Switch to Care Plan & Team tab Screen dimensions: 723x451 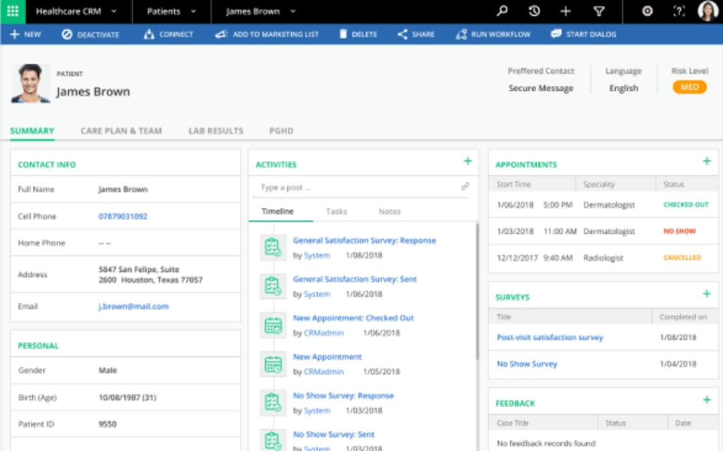click(121, 131)
